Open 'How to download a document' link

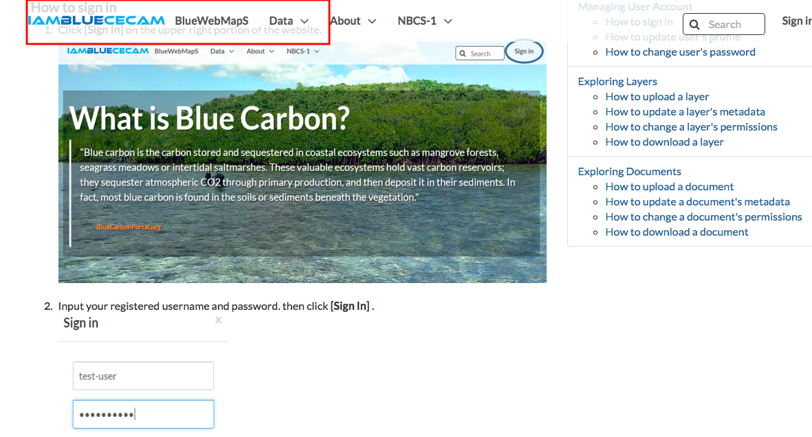677,232
